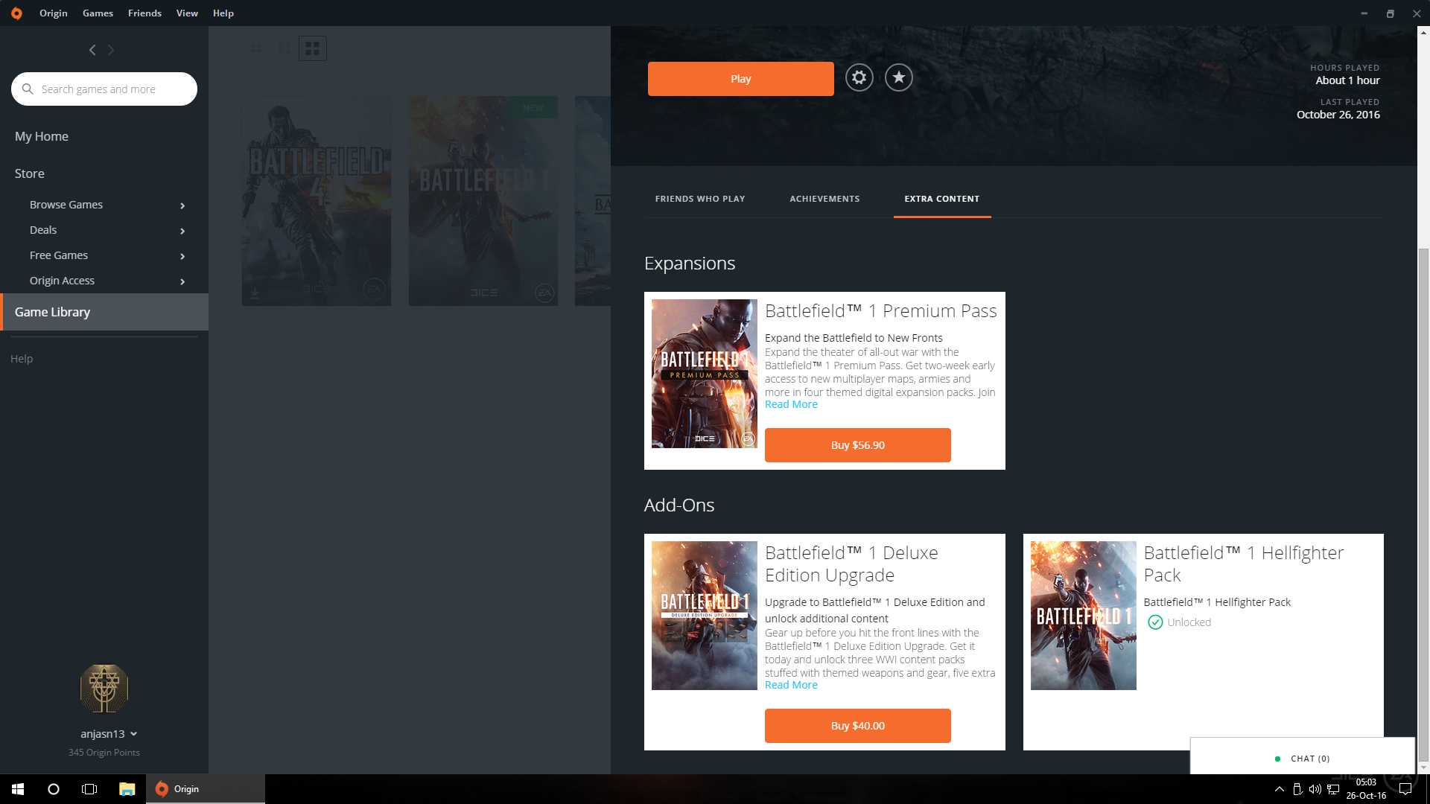This screenshot has height=804, width=1430.
Task: Expand the Deals submenu
Action: click(182, 231)
